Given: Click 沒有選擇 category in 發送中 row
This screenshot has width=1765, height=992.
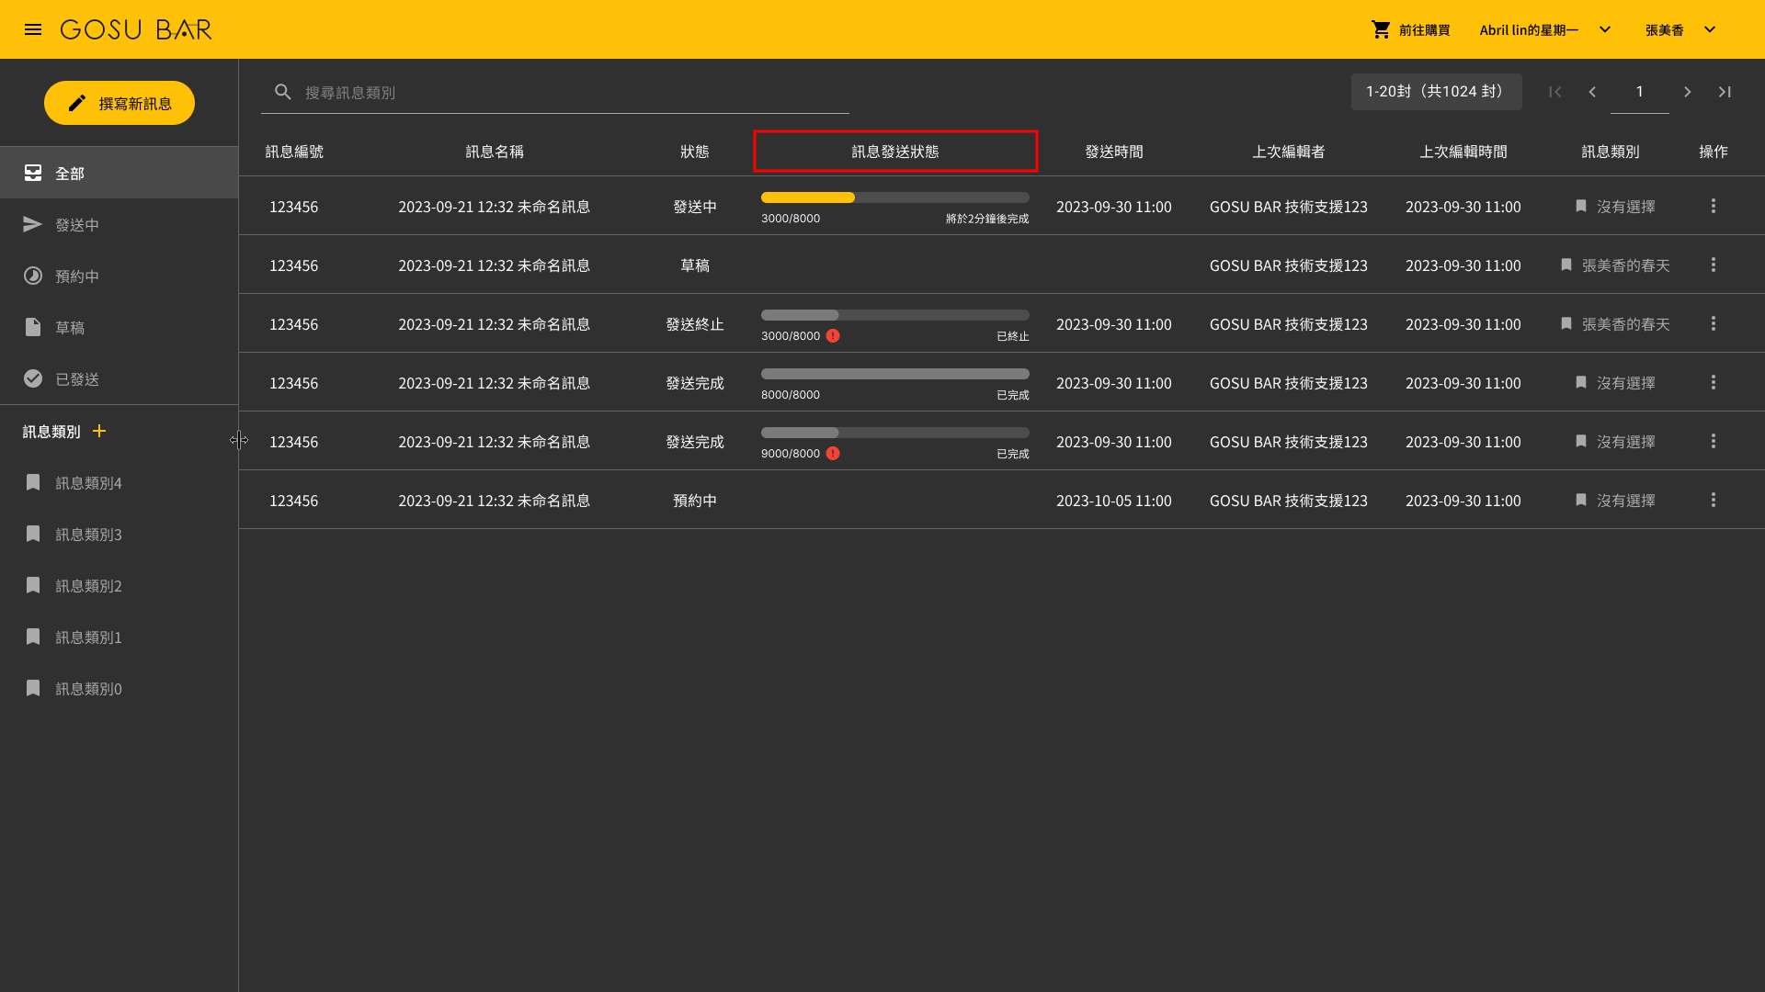Looking at the screenshot, I should click(x=1615, y=206).
